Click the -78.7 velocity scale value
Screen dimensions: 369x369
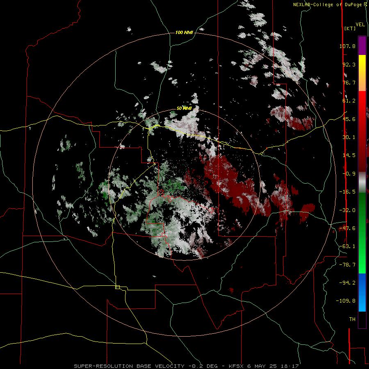(x=347, y=265)
